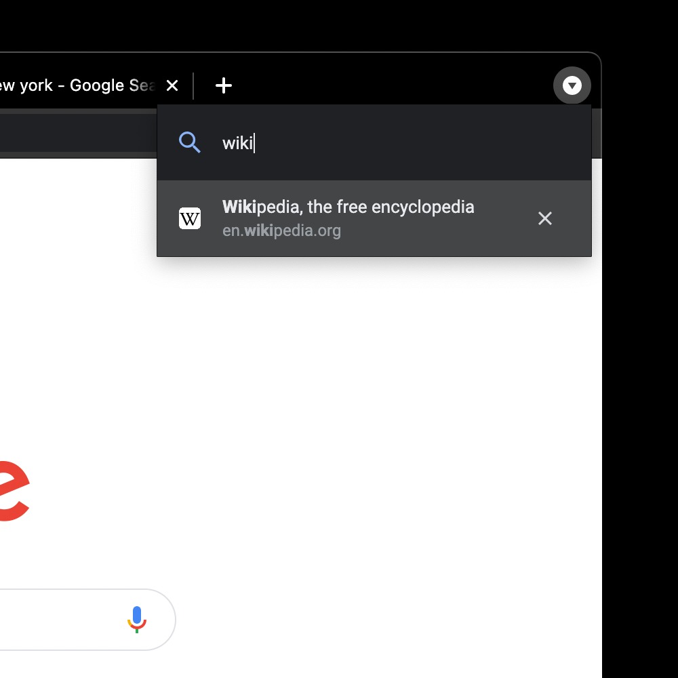
Task: Click inside the Google search box
Action: coord(54,619)
